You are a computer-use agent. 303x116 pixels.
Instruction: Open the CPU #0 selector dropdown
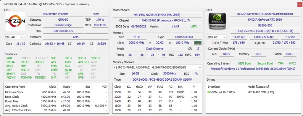[14, 37]
